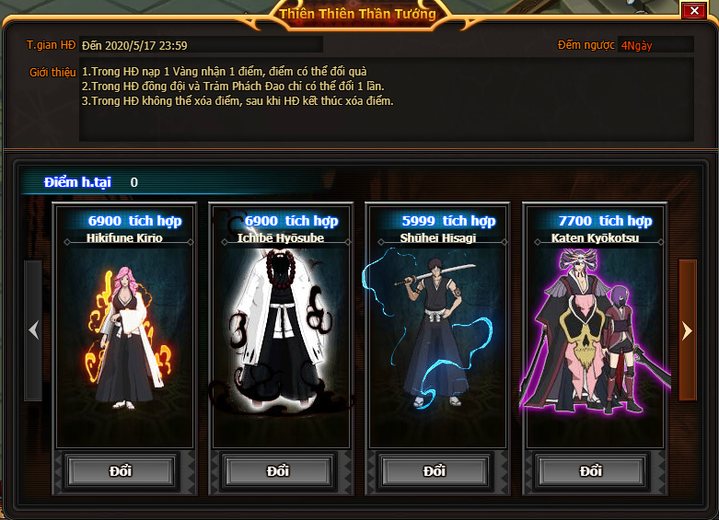Click Đổi button under Katen Kyōkotsu

pos(591,471)
